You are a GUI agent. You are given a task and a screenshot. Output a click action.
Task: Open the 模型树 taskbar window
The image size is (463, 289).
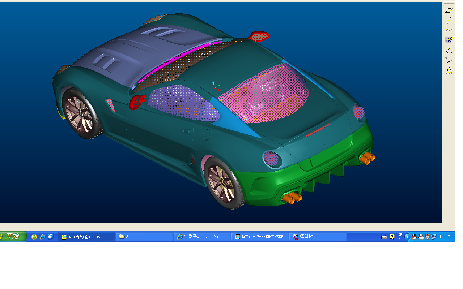(318, 237)
